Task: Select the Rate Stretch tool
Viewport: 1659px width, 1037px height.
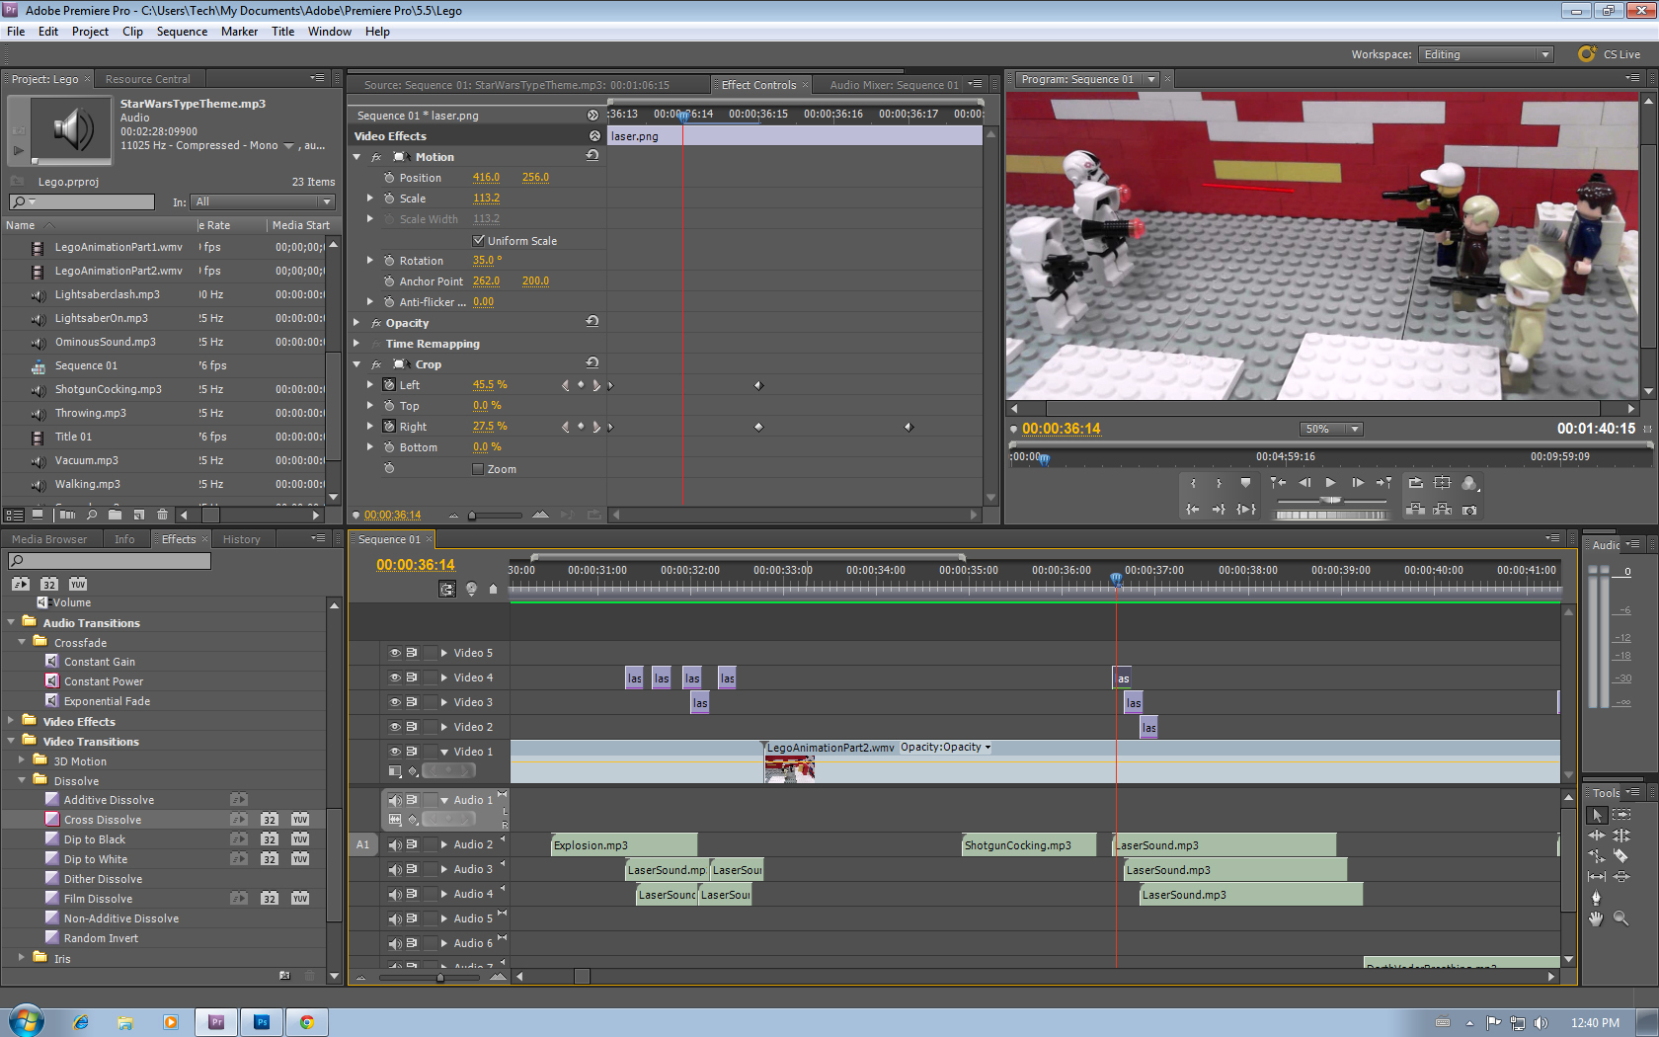Action: (x=1597, y=856)
